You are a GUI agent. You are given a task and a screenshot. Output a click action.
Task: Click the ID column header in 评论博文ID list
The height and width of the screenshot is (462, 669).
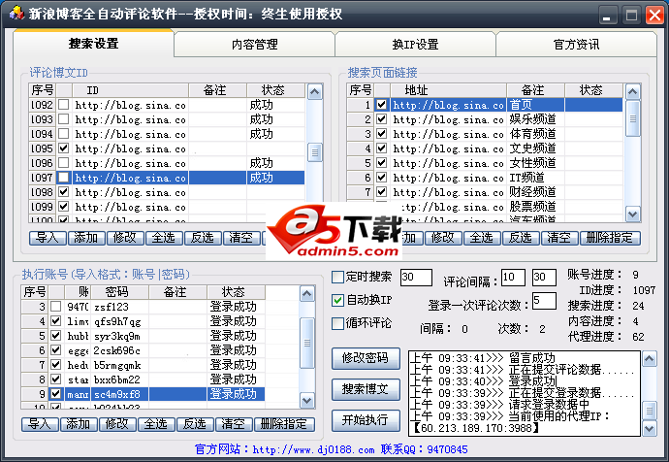coord(131,90)
